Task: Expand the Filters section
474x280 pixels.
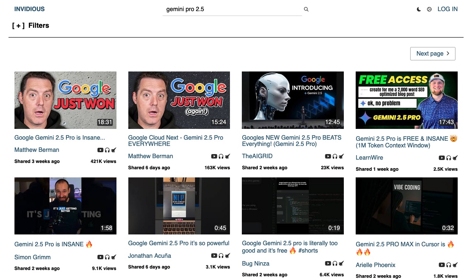Action: point(30,26)
